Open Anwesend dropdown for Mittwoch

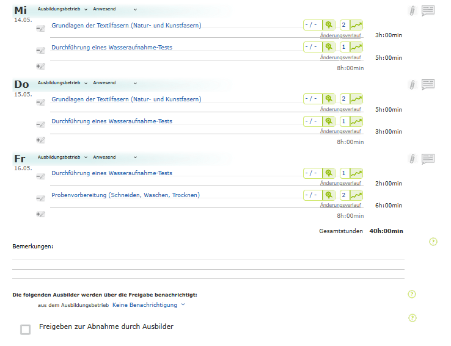point(115,9)
